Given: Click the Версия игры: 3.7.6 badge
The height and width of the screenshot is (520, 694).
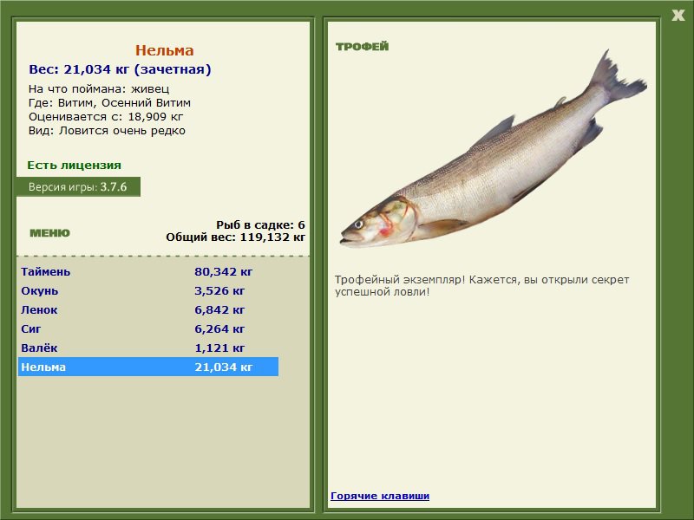Looking at the screenshot, I should click(x=78, y=186).
